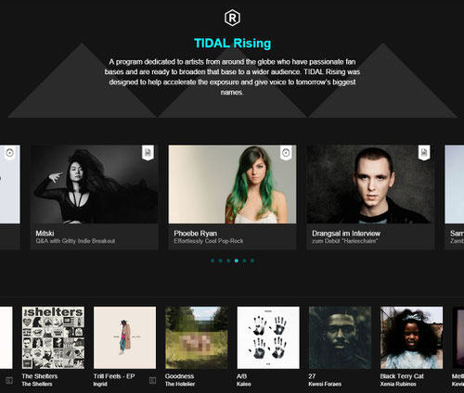Select the third carousel page dot
The height and width of the screenshot is (393, 464).
(228, 260)
